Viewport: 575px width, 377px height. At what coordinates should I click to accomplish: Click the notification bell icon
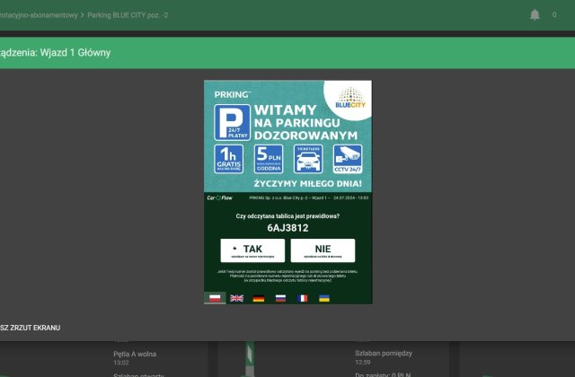(x=535, y=14)
